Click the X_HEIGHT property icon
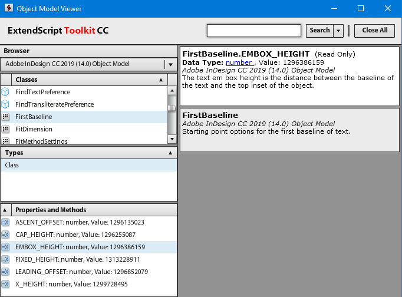The height and width of the screenshot is (297, 402). [x=5, y=284]
